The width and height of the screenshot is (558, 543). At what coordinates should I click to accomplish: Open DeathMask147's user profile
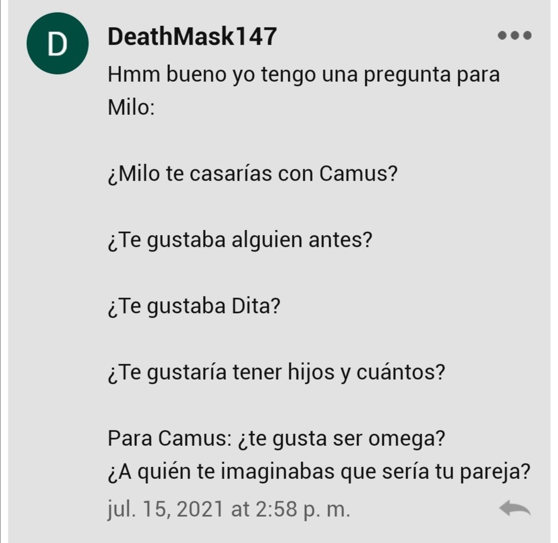coord(192,36)
